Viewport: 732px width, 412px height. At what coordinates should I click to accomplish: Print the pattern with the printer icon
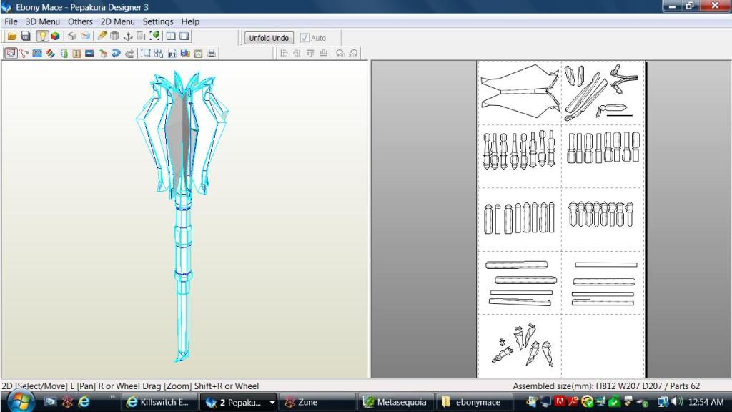pos(212,53)
